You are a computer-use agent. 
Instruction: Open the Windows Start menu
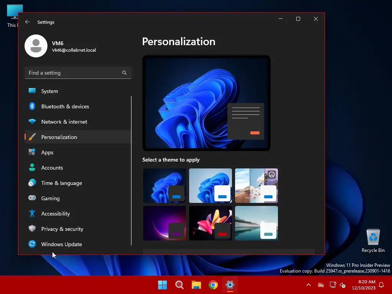(162, 285)
